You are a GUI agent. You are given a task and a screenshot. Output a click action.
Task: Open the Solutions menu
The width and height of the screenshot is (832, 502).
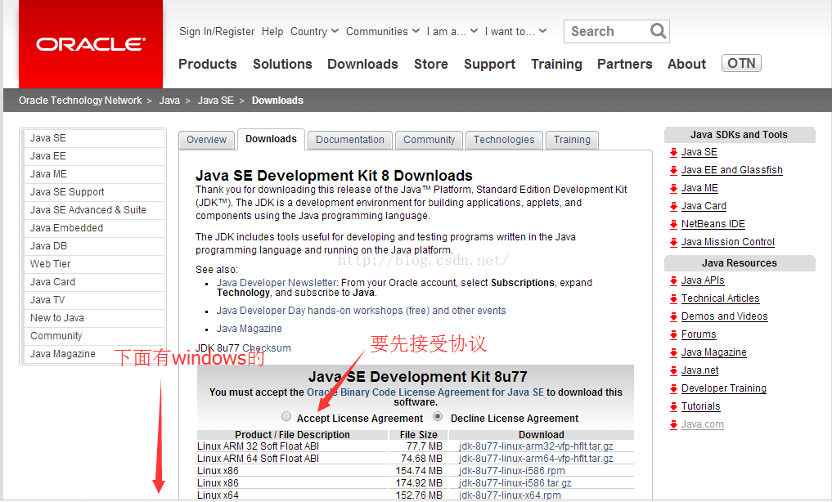(282, 64)
